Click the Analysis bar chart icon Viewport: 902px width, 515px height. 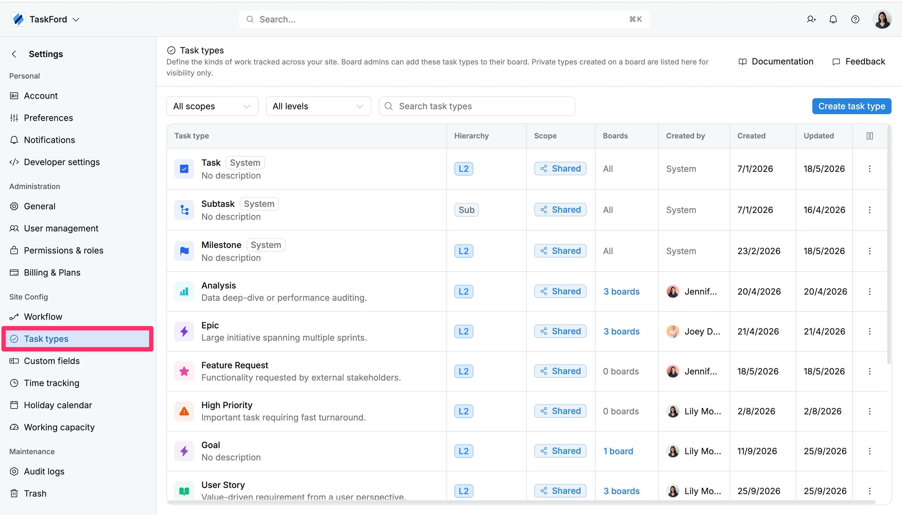click(x=184, y=292)
